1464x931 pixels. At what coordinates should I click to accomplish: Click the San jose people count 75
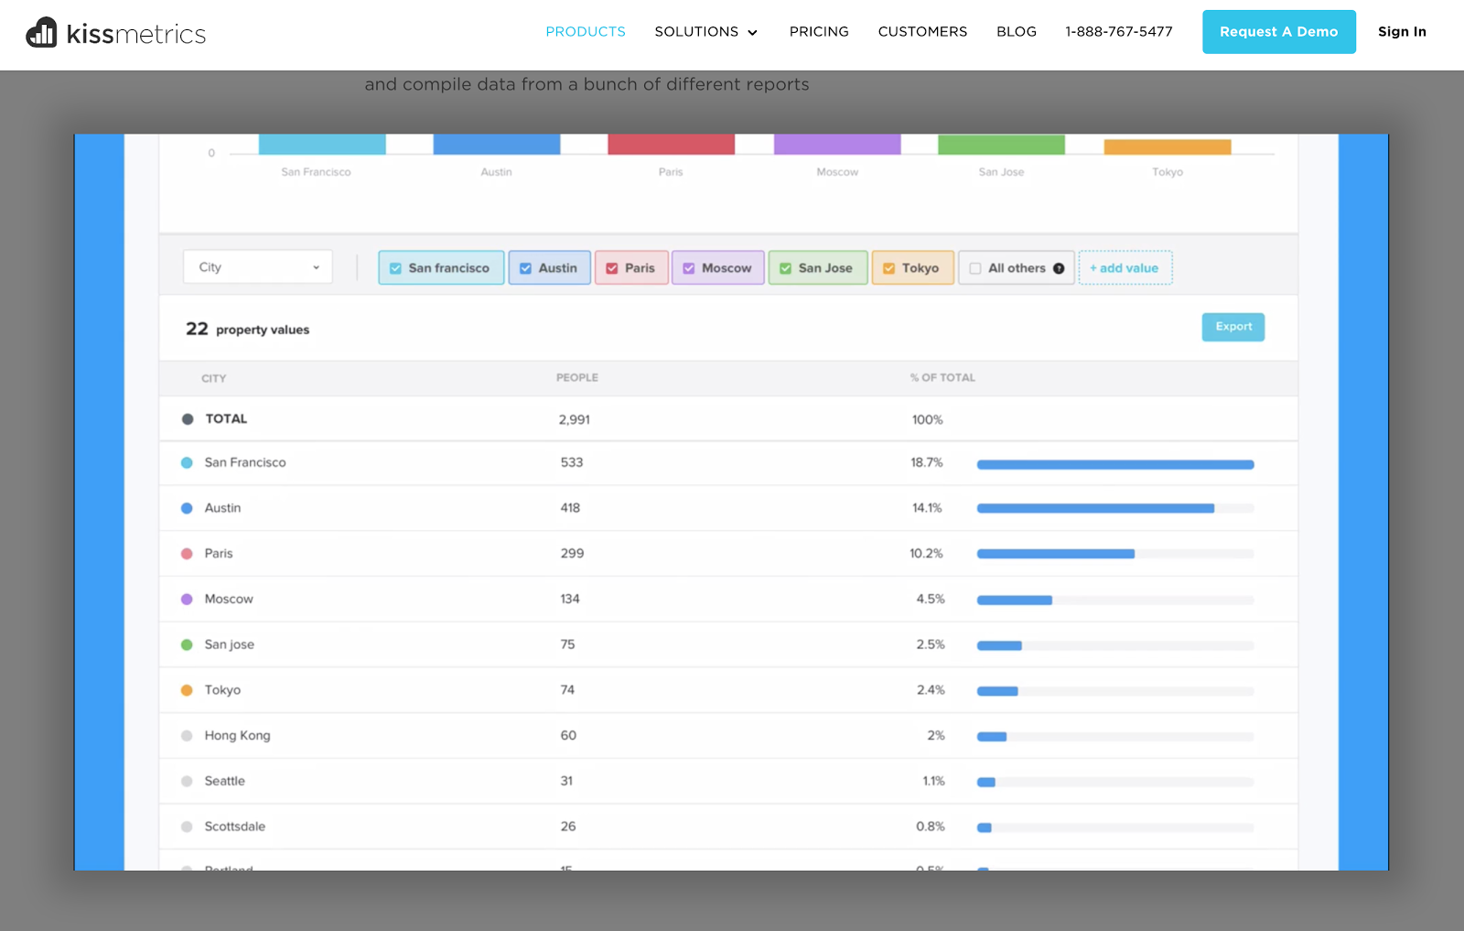point(567,644)
